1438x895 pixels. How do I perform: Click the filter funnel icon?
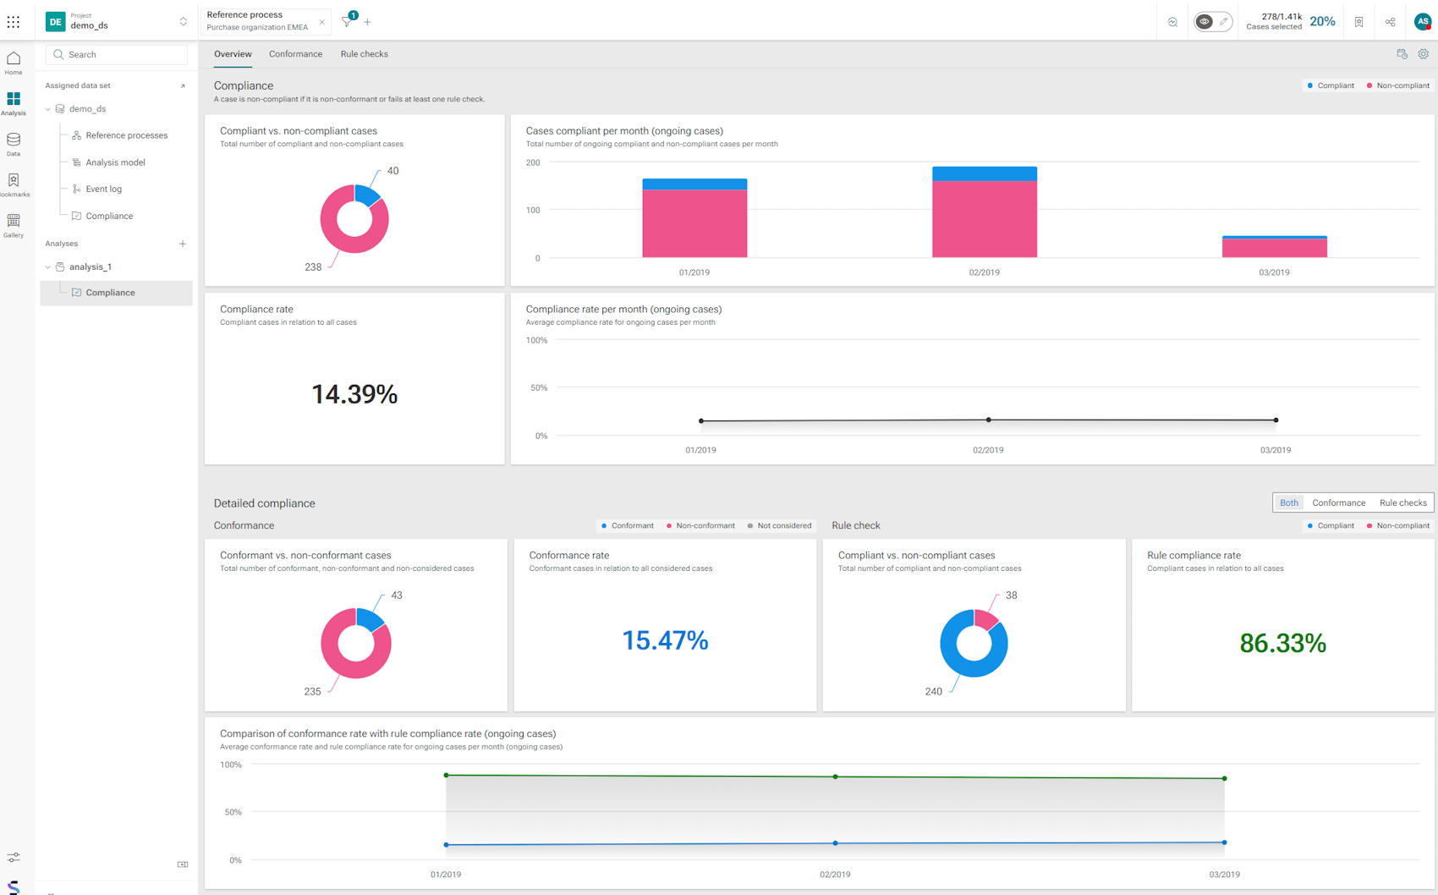point(347,22)
